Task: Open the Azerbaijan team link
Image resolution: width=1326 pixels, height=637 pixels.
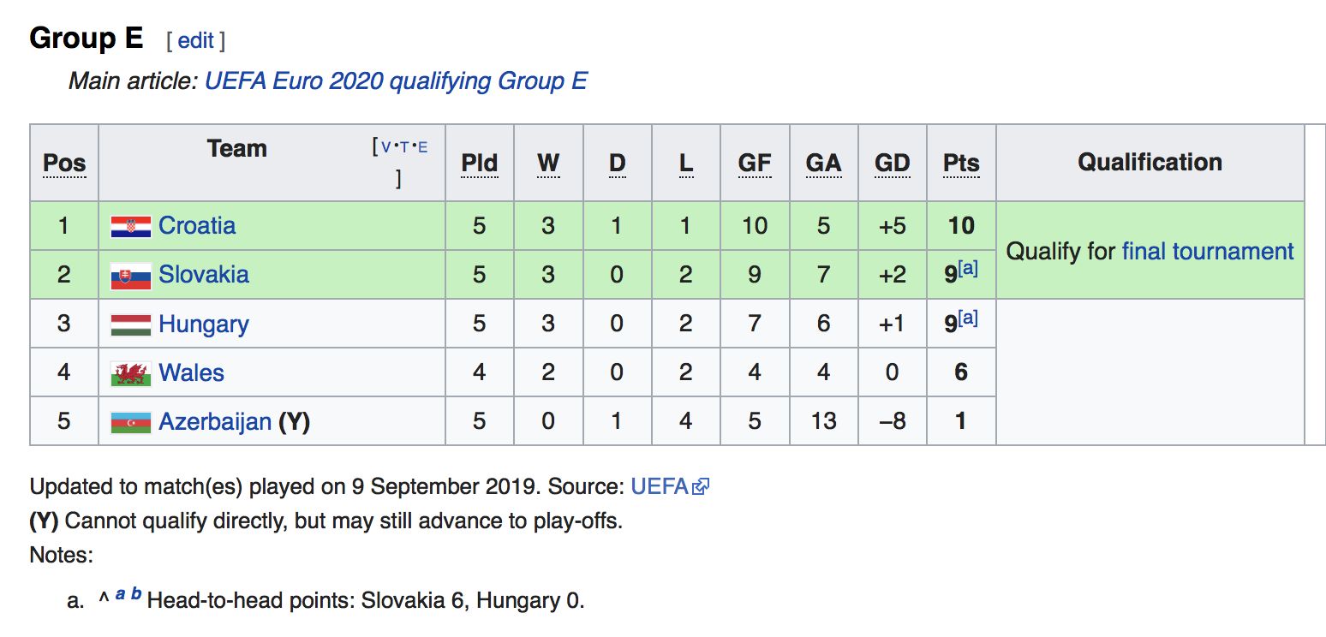Action: (x=215, y=422)
